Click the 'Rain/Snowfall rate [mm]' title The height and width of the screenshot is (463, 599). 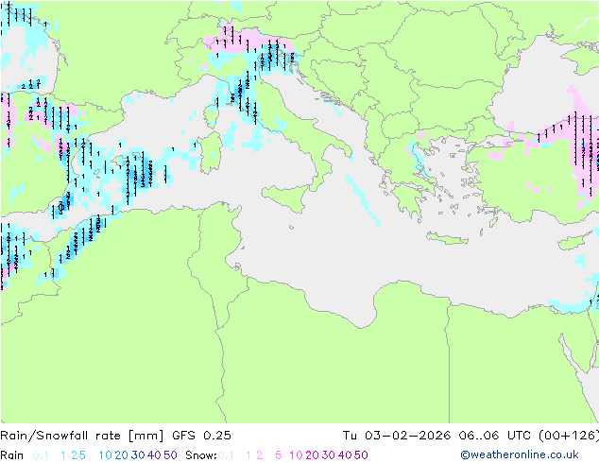[82, 436]
